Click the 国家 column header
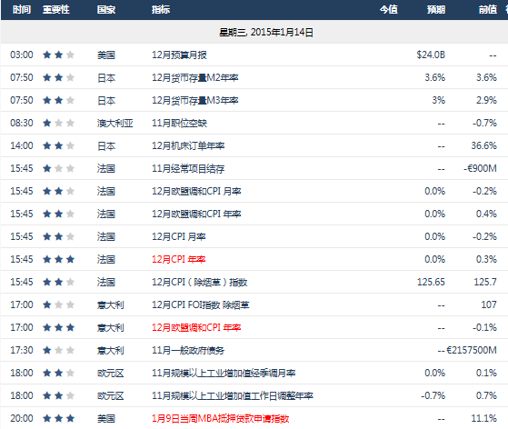The image size is (508, 429). coord(106,10)
